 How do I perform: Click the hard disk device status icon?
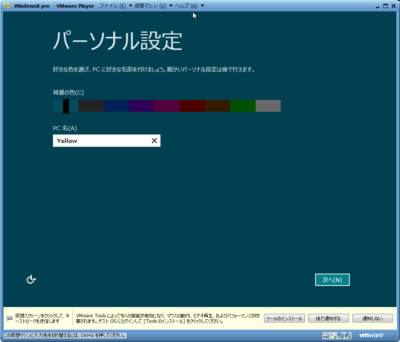tap(326, 335)
